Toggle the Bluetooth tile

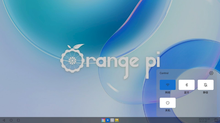pyautogui.click(x=187, y=85)
